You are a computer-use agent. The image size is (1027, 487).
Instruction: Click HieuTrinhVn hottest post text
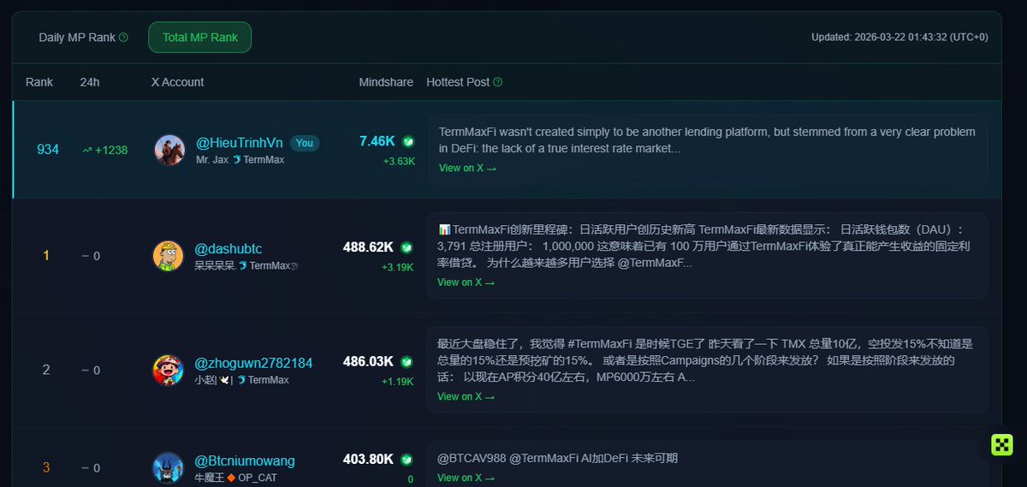[x=705, y=140]
